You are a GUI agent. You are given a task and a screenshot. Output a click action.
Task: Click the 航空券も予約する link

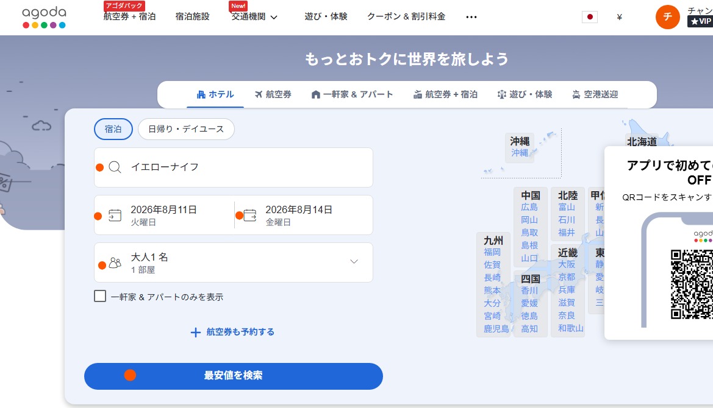pos(232,332)
